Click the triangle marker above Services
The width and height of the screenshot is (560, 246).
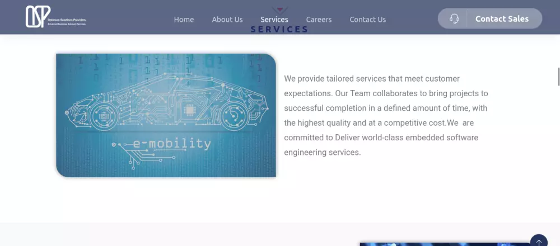pos(279,10)
